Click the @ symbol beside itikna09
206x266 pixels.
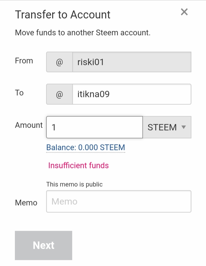click(x=59, y=94)
